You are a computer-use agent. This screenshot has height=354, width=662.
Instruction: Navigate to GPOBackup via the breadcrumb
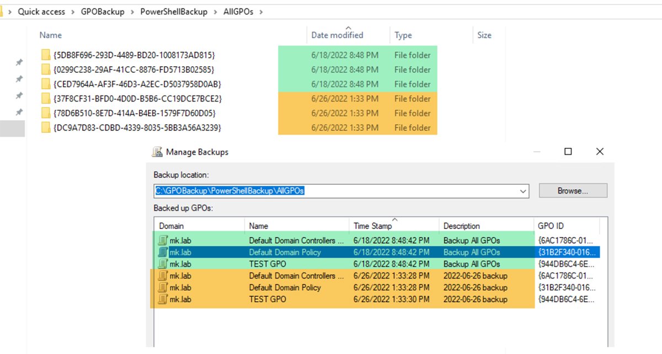(103, 11)
